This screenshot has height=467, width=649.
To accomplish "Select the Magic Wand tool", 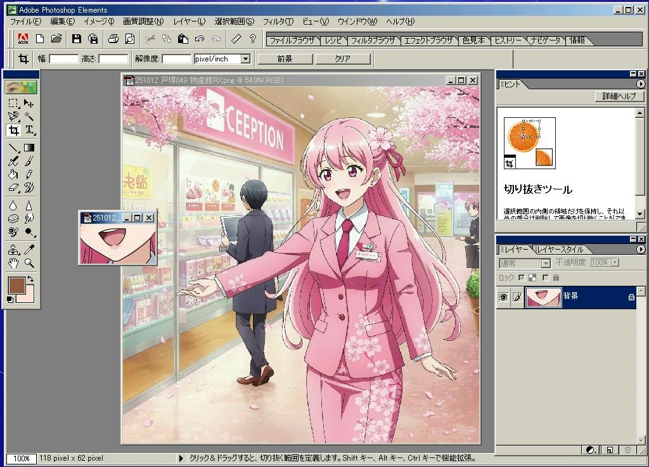I will pyautogui.click(x=29, y=117).
